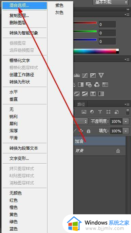The width and height of the screenshot is (131, 233).
Task: Add a Curves adjustment layer
Action: (85, 75)
